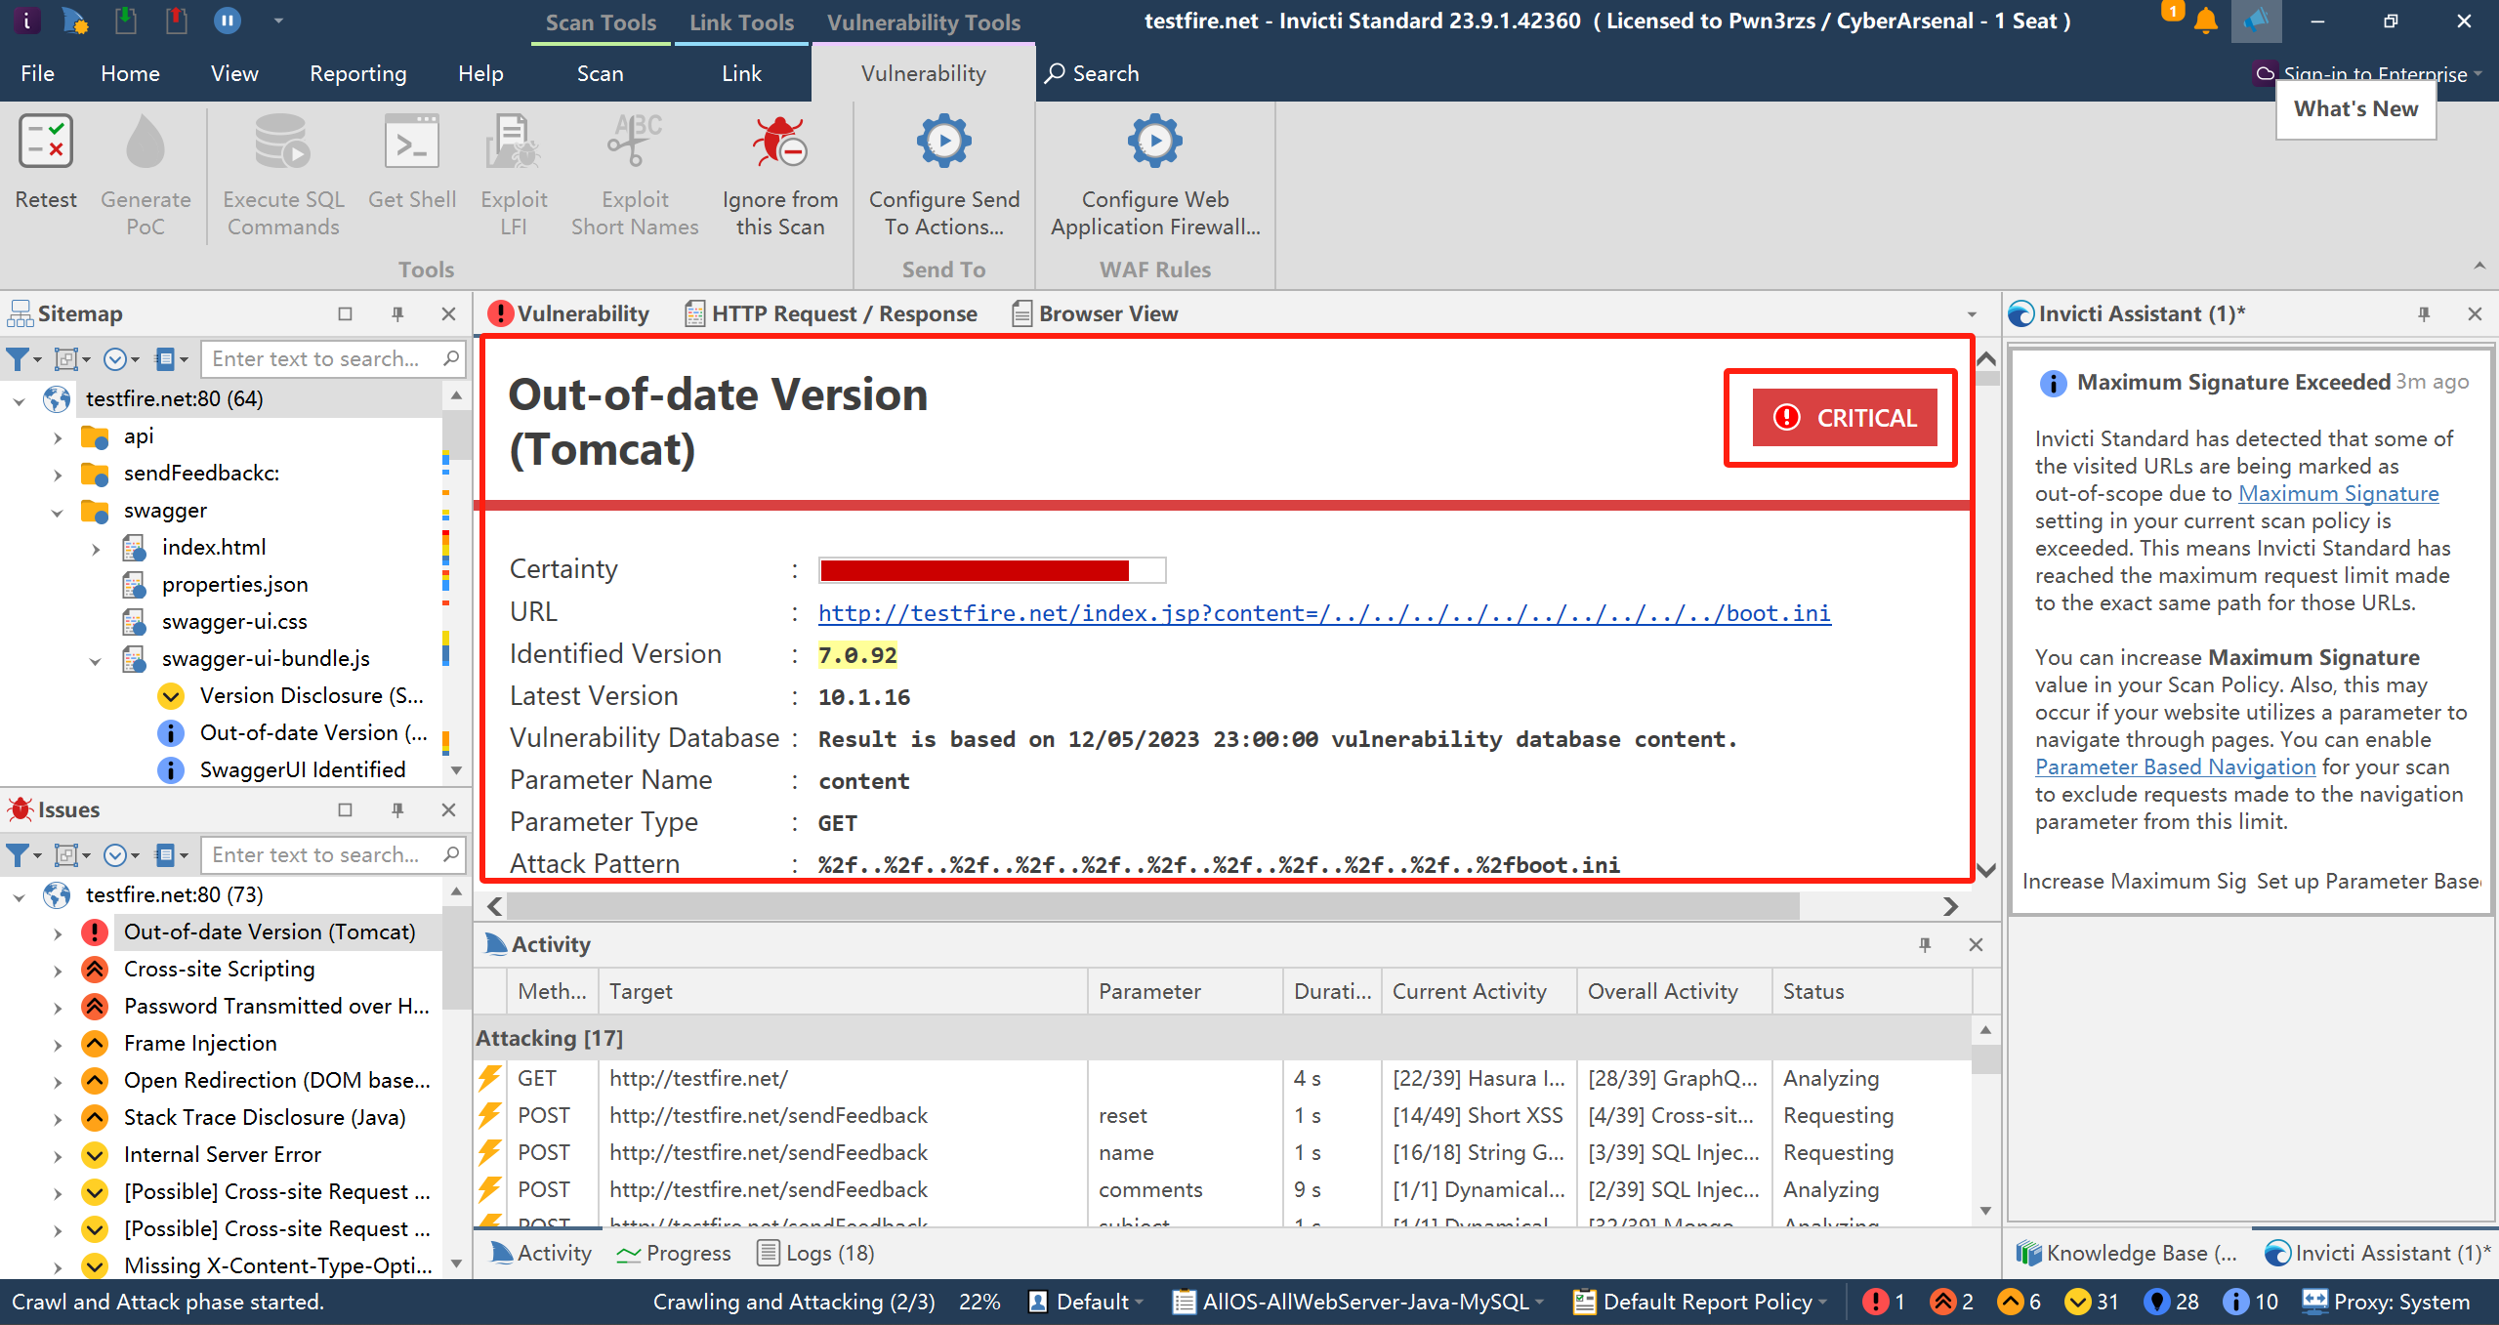Image resolution: width=2499 pixels, height=1325 pixels.
Task: Expand sendFeedbackc: folder in Sitemap
Action: (58, 475)
